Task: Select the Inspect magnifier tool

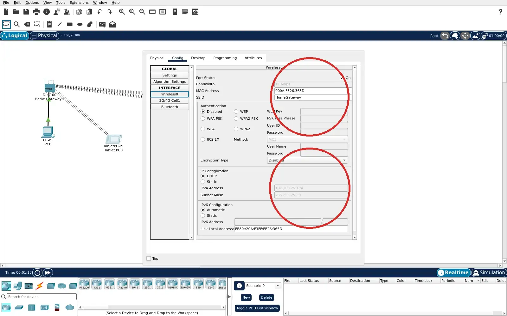Action: pos(17,24)
